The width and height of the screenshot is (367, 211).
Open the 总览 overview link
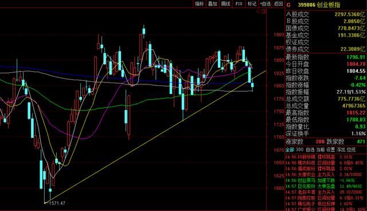(351, 150)
